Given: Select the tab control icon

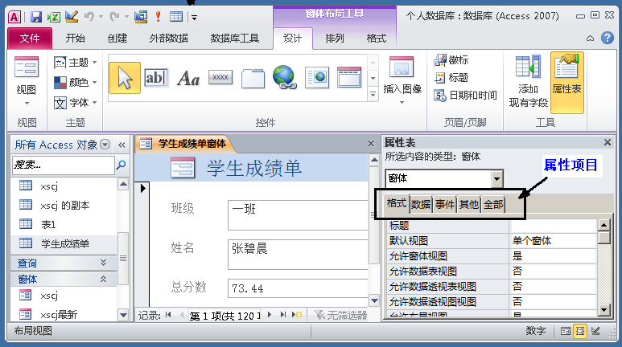Looking at the screenshot, I should pyautogui.click(x=253, y=79).
